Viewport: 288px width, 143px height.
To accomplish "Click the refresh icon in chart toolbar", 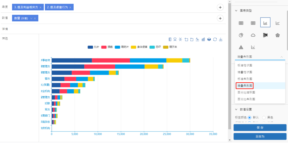I will click(x=215, y=39).
